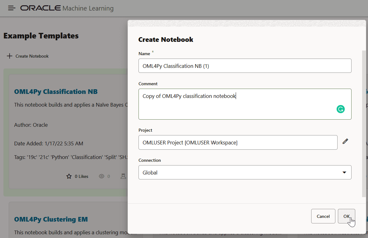Click inside the Name input field

tap(245, 66)
